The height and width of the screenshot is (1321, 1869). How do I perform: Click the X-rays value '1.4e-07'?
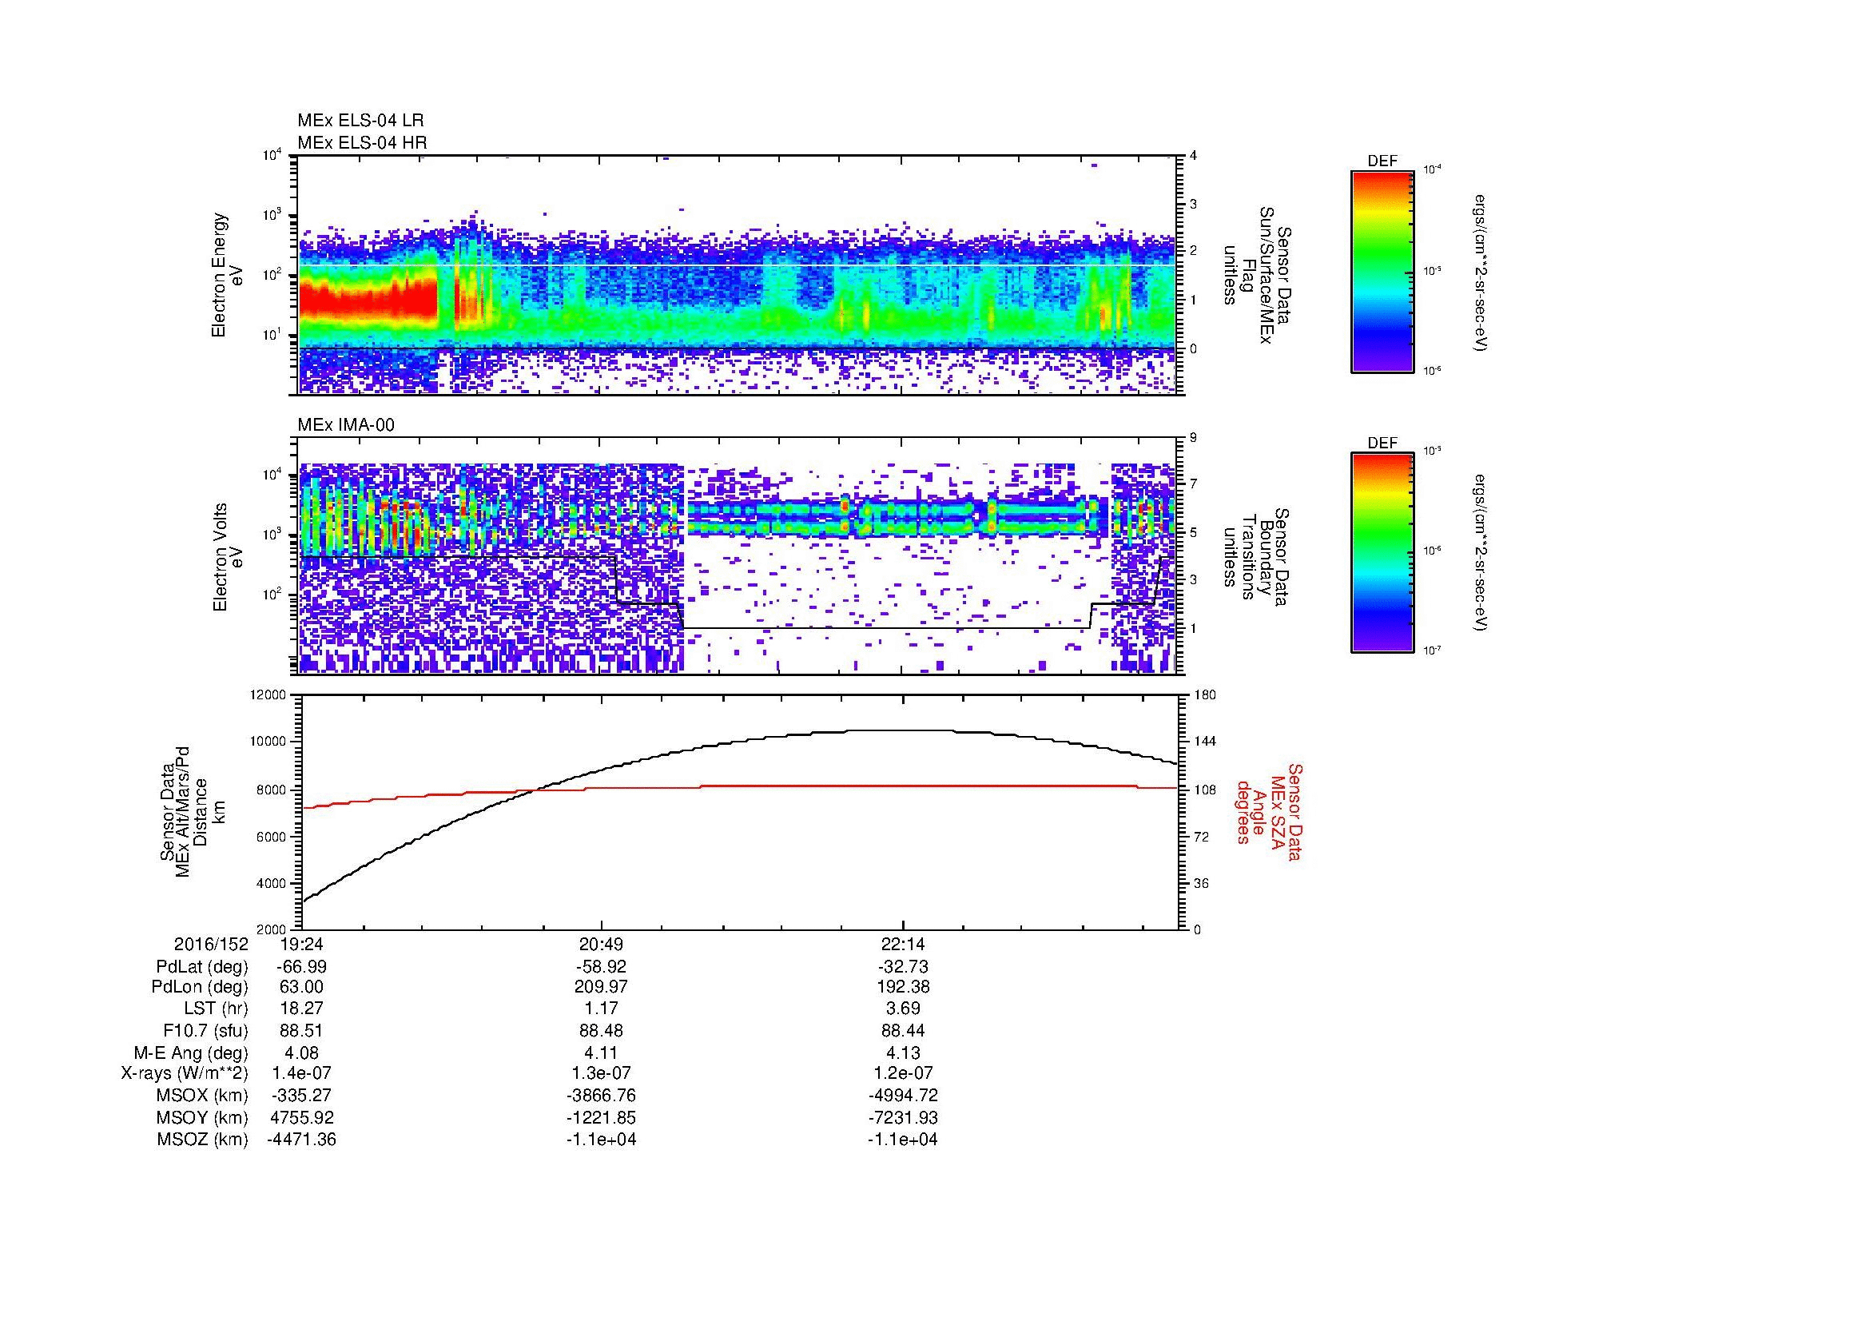coord(302,1074)
